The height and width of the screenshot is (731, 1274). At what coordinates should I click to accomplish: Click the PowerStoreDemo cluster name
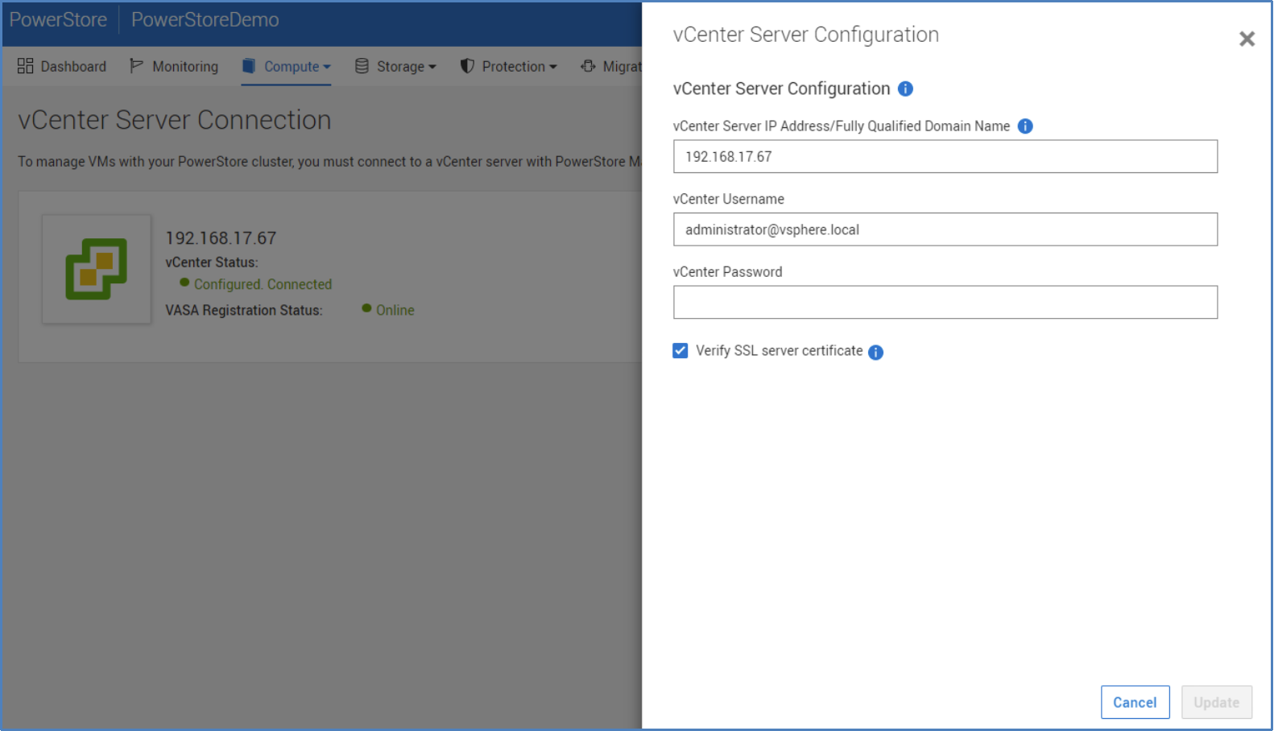(205, 19)
